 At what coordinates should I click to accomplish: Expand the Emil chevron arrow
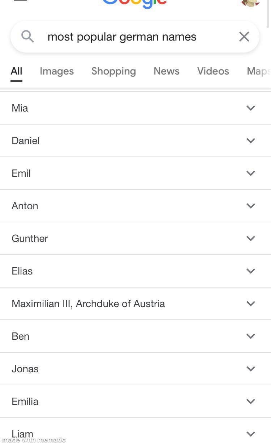[x=251, y=173]
